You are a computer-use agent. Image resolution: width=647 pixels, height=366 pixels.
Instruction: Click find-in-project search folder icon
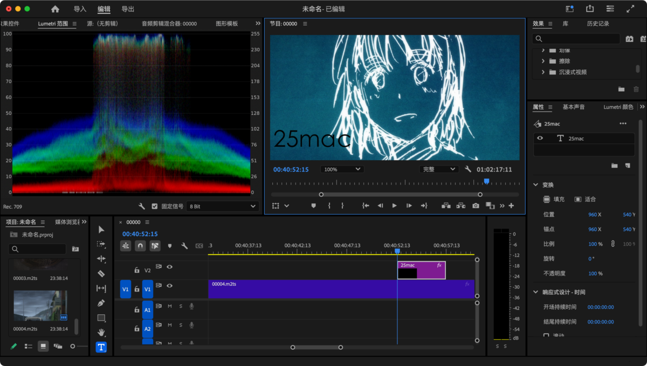coord(75,249)
